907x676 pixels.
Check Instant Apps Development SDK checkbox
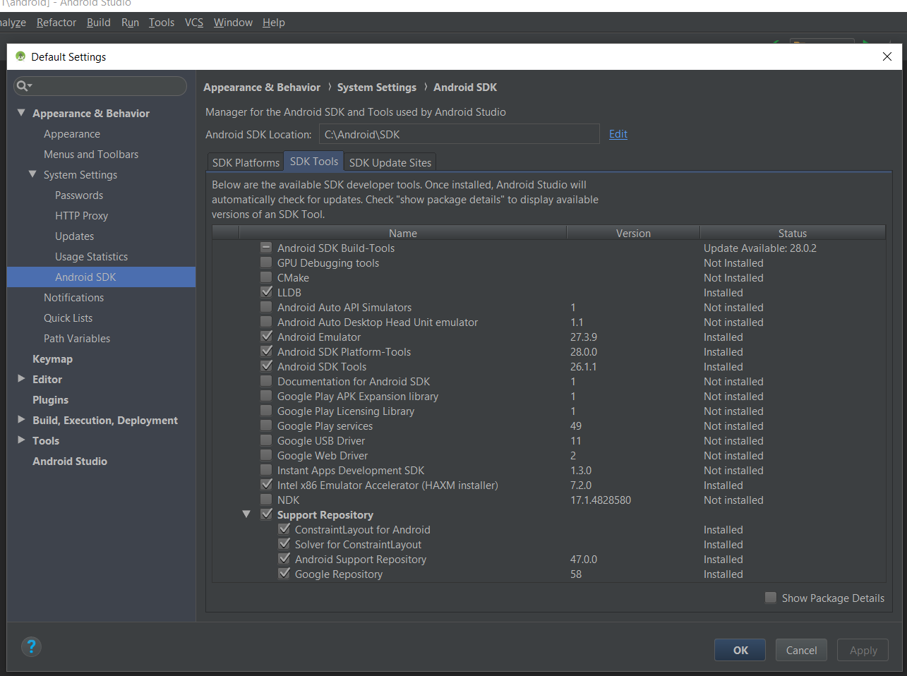(266, 470)
